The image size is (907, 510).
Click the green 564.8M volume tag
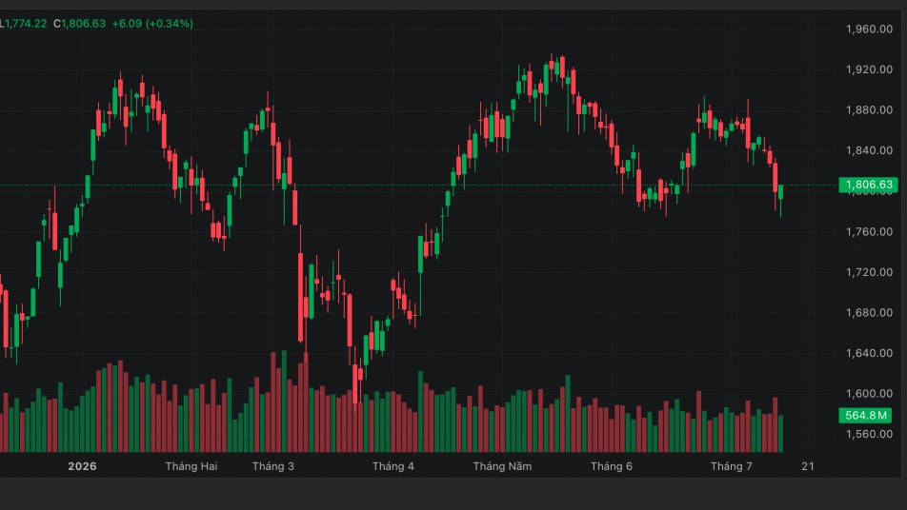pyautogui.click(x=865, y=415)
